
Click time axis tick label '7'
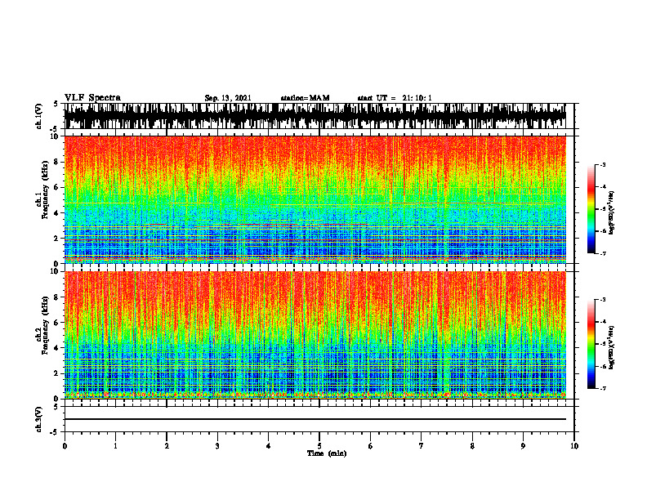(422, 446)
